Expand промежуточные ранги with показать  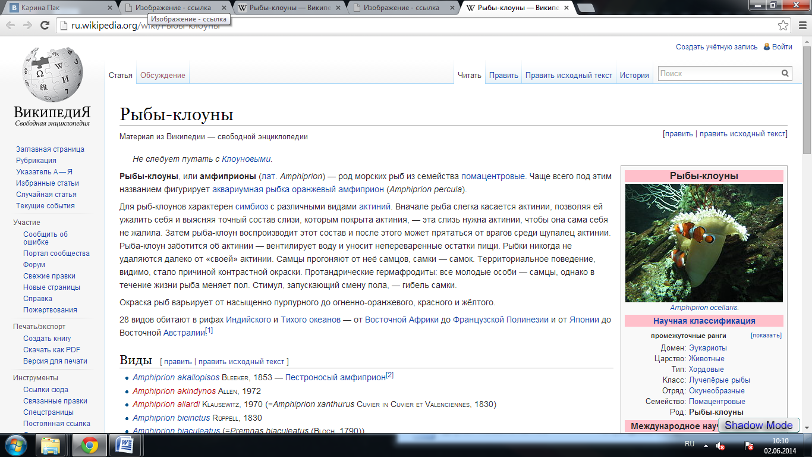(766, 335)
